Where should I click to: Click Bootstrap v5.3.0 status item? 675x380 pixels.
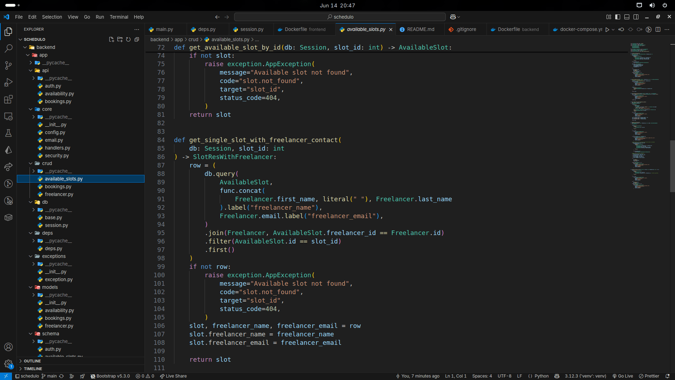click(110, 376)
